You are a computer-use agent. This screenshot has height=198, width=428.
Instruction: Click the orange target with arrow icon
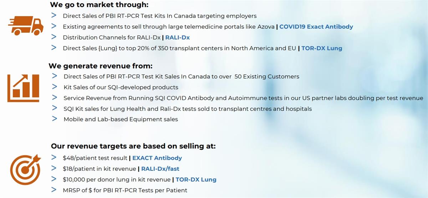click(23, 168)
